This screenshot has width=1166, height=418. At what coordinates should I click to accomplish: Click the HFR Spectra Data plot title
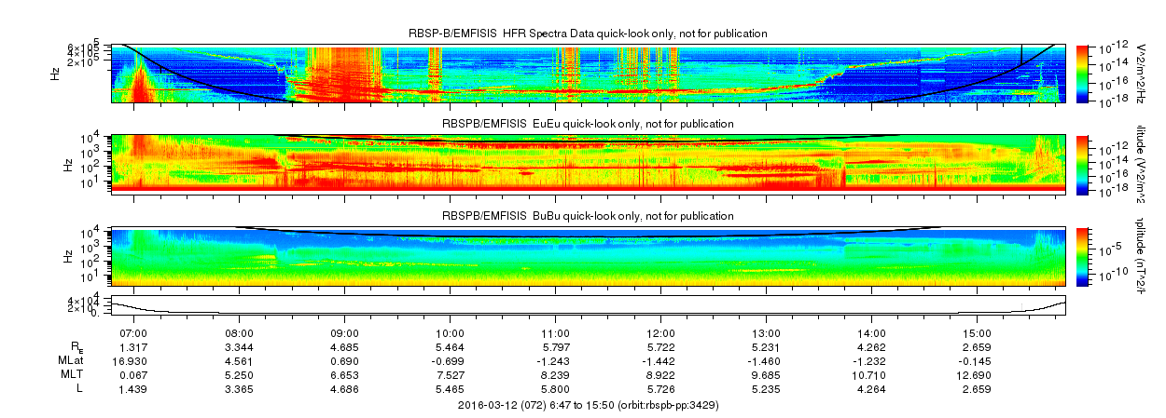(588, 34)
